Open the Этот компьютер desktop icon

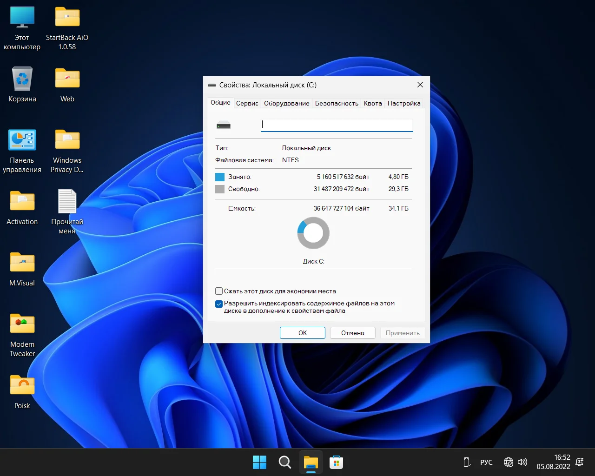pyautogui.click(x=22, y=29)
